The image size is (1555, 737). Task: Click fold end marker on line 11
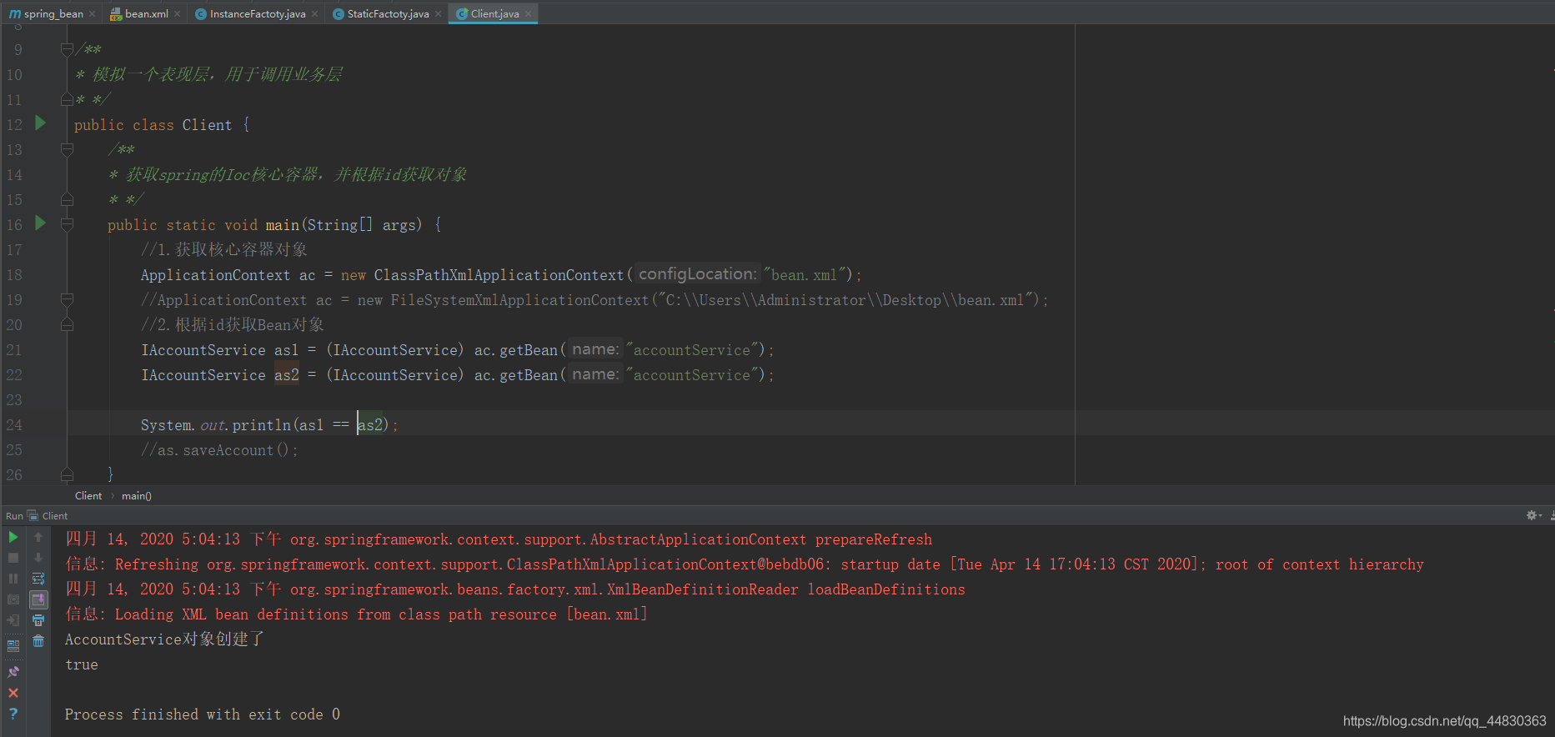[x=67, y=99]
